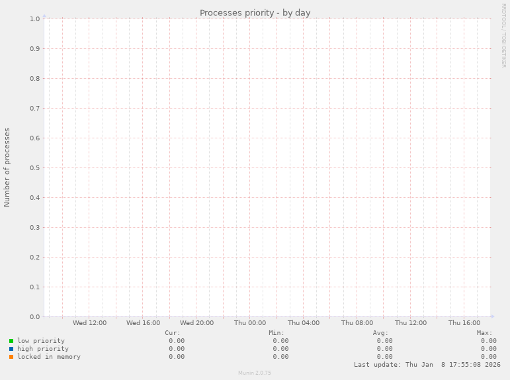Click the 0.1 value on the y-axis

tap(35, 287)
